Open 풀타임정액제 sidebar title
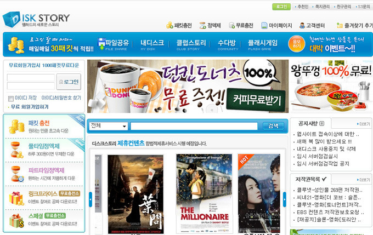The image size is (373, 235). pos(44,146)
